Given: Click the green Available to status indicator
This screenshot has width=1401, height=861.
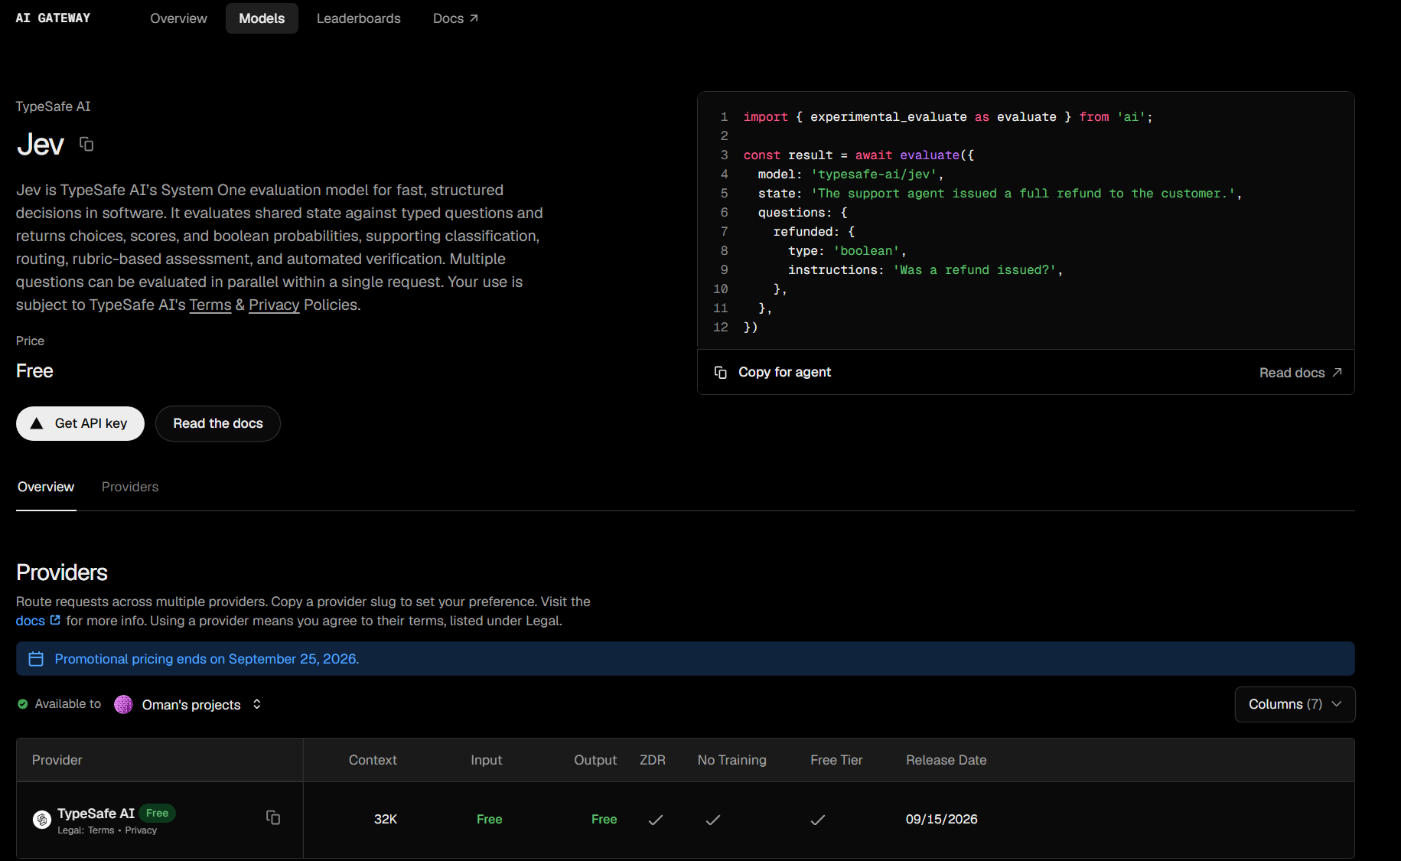Looking at the screenshot, I should click(23, 703).
